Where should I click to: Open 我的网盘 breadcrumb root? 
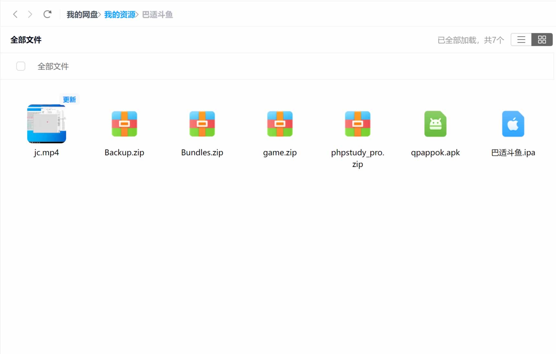82,15
